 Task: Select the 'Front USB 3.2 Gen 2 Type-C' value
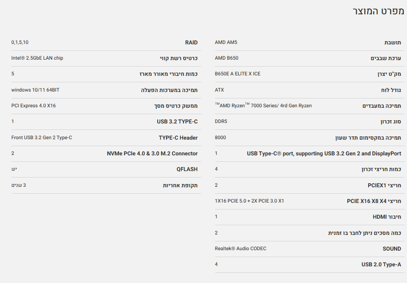tap(42, 138)
